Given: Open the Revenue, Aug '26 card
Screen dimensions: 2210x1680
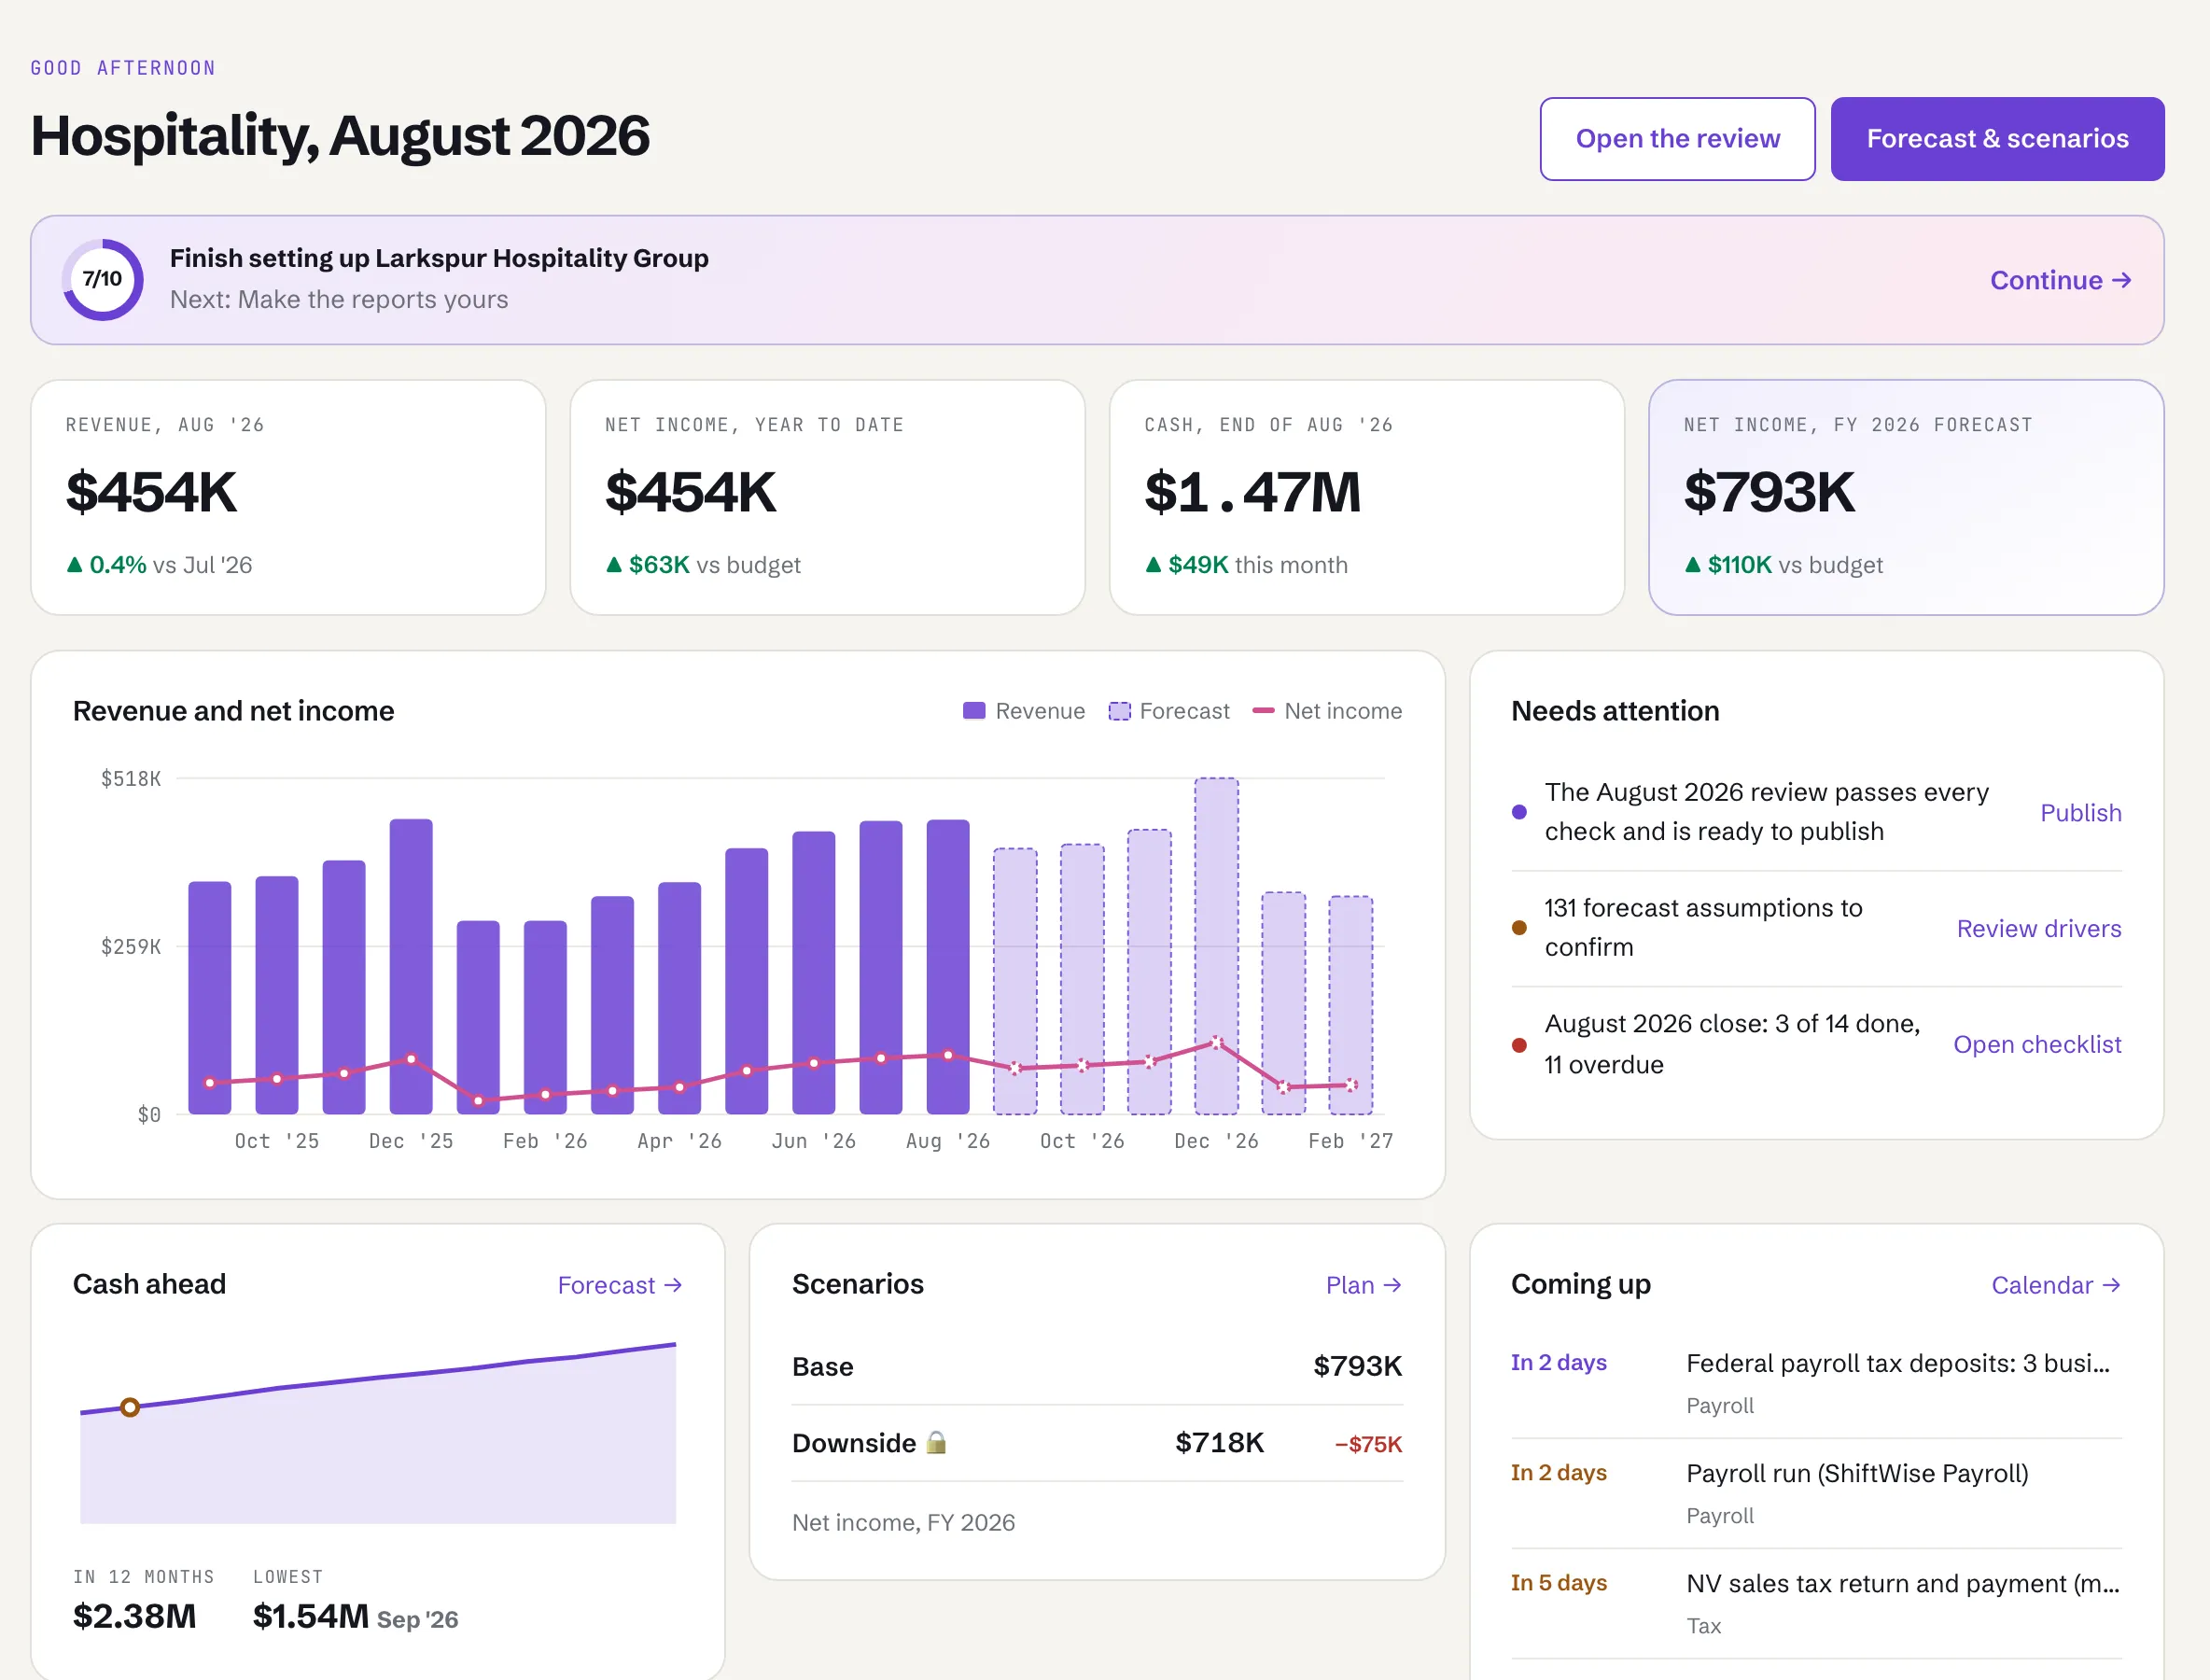Looking at the screenshot, I should (x=288, y=497).
